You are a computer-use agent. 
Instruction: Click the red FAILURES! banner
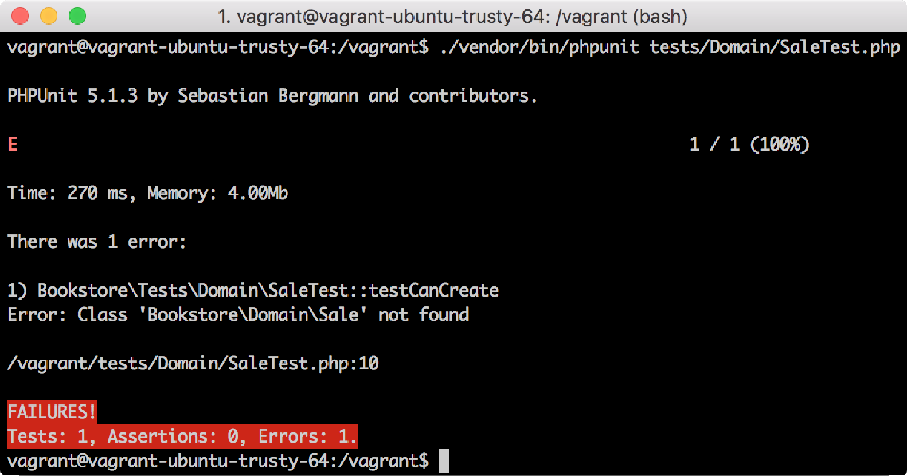pos(52,412)
